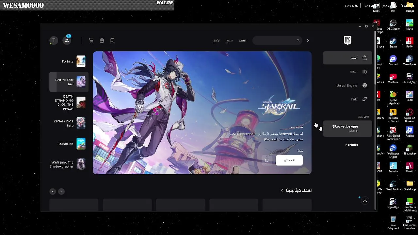Open Epic Games Launcher desktop shortcut
418x235 pixels.
pyautogui.click(x=410, y=223)
